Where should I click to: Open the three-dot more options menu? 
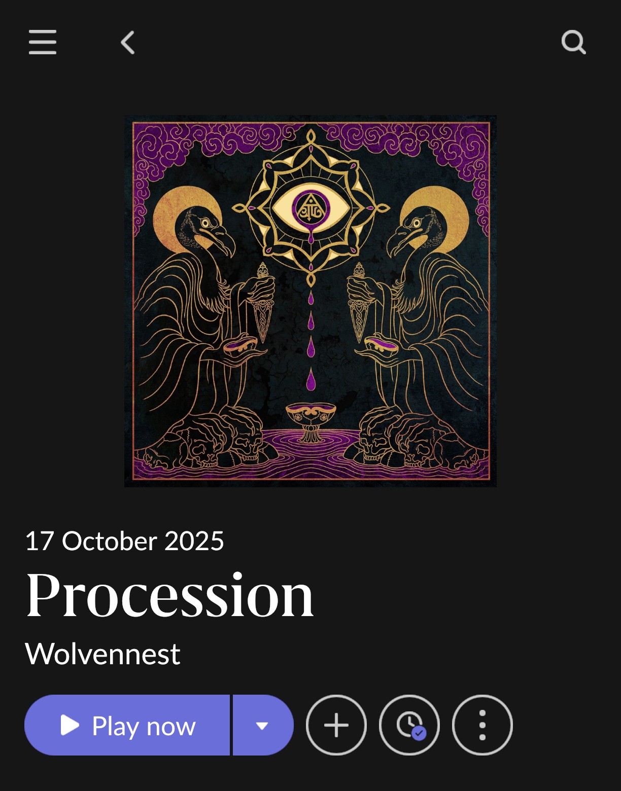tap(482, 725)
